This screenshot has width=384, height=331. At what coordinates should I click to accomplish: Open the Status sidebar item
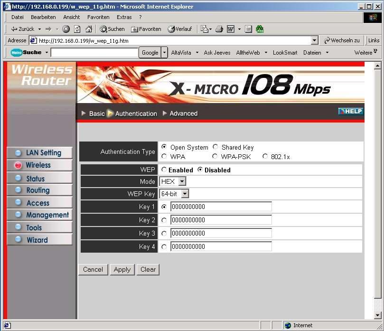coord(40,178)
